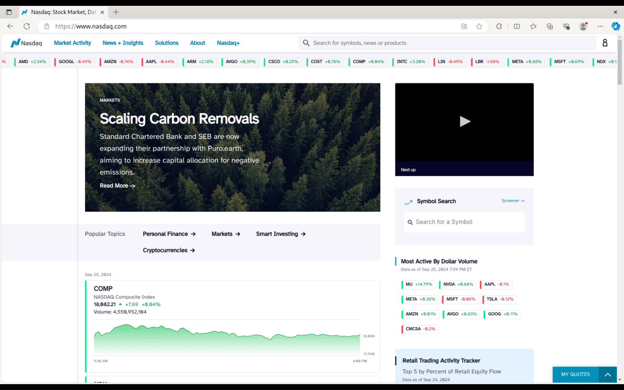Image resolution: width=624 pixels, height=390 pixels.
Task: Click the META chip in ticker strip
Action: [x=526, y=62]
